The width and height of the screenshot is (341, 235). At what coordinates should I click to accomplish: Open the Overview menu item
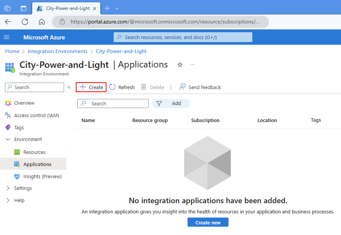click(x=24, y=103)
